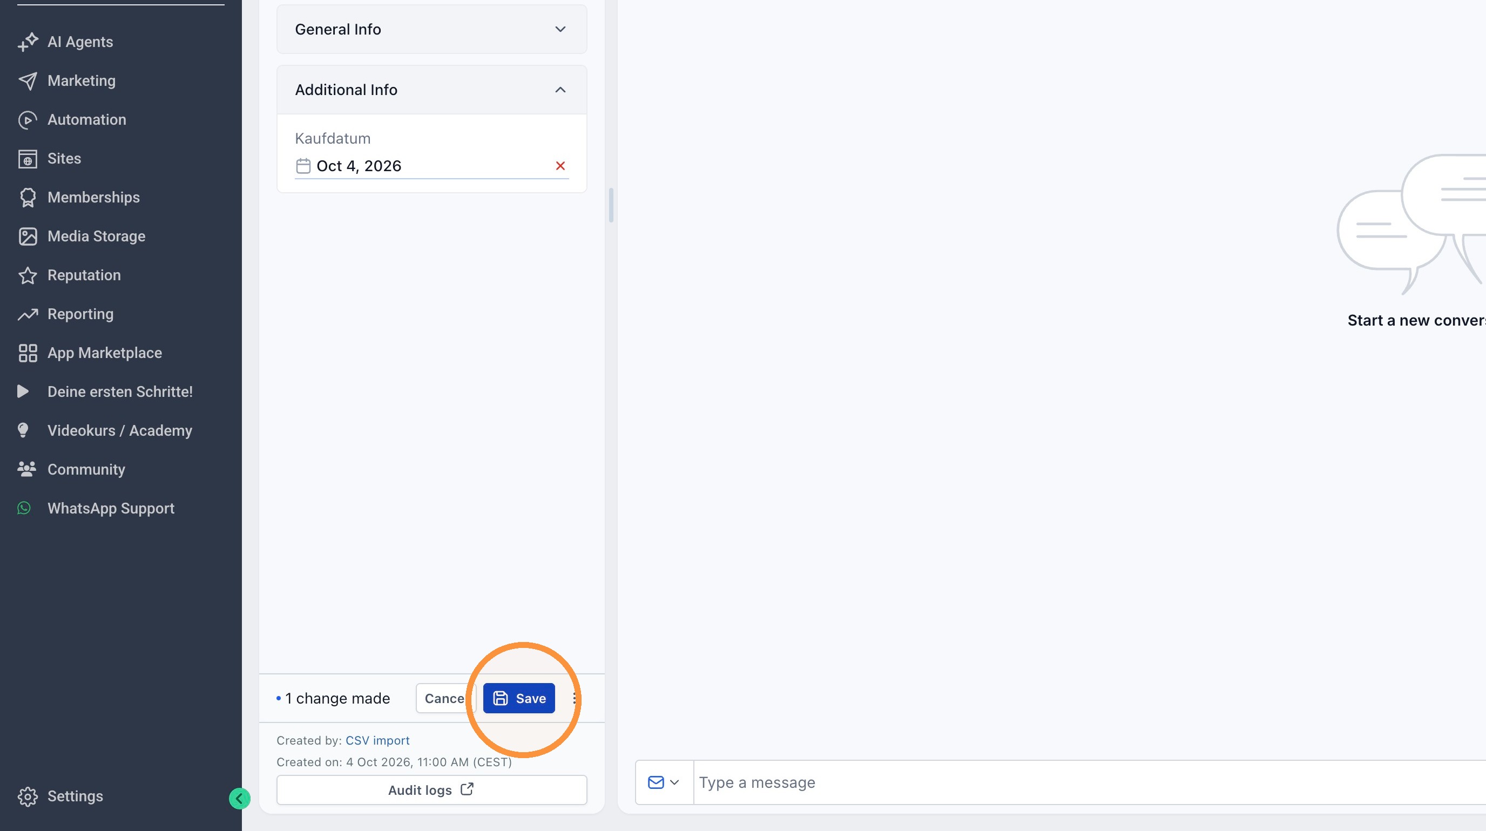Open the Audit logs

[431, 790]
